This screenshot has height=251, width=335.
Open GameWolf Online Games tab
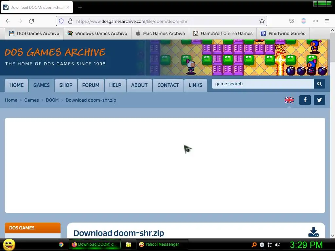click(223, 34)
